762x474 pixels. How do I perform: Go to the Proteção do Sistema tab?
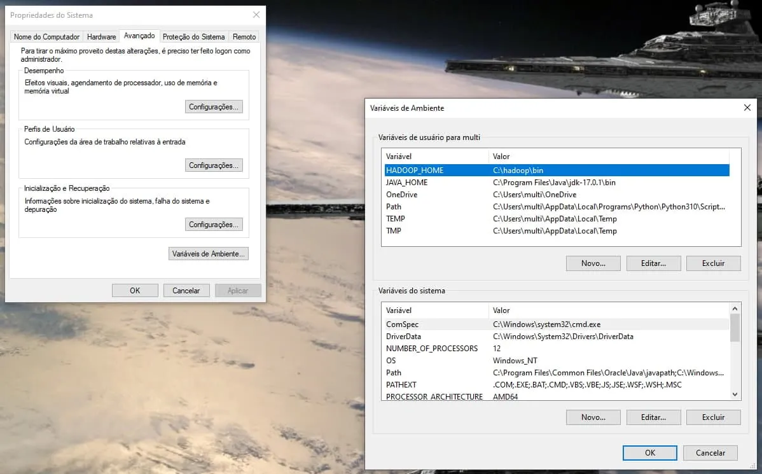pyautogui.click(x=193, y=37)
